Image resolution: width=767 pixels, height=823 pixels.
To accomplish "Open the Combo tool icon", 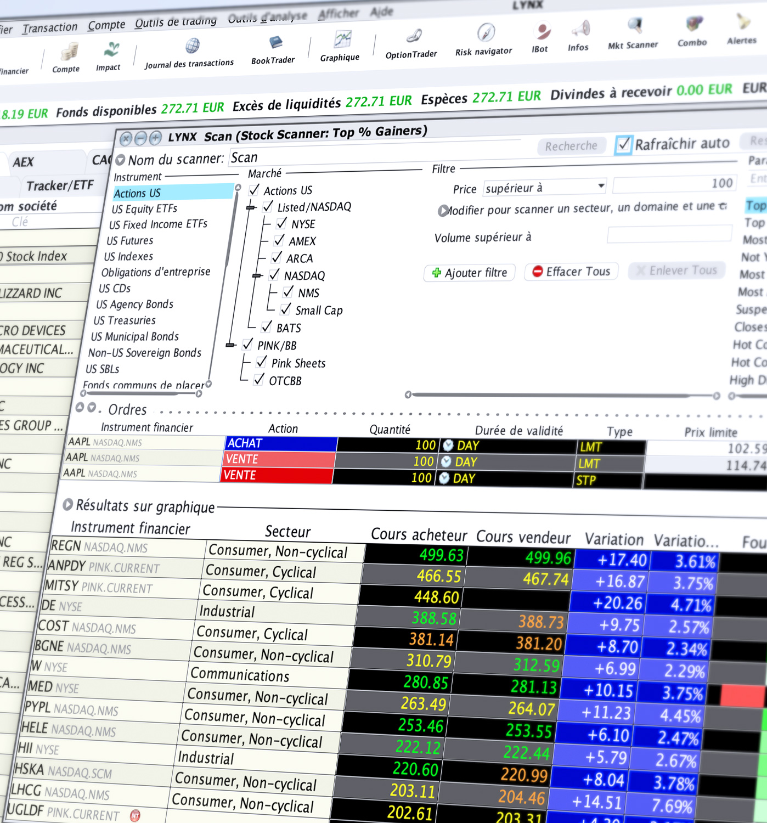I will 693,24.
